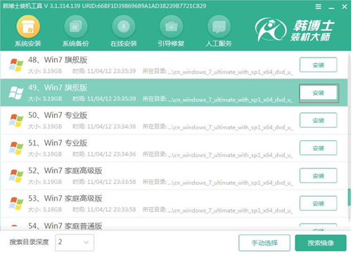Screen dimensions: 353x259
Task: Click the list's vertical scrollbar thumb
Action: point(349,197)
